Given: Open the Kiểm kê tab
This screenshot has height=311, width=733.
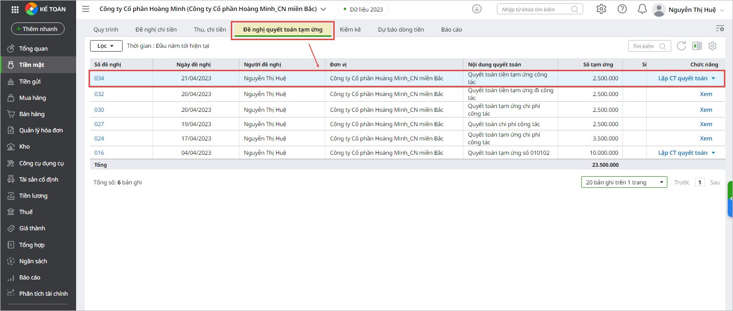Looking at the screenshot, I should point(350,30).
